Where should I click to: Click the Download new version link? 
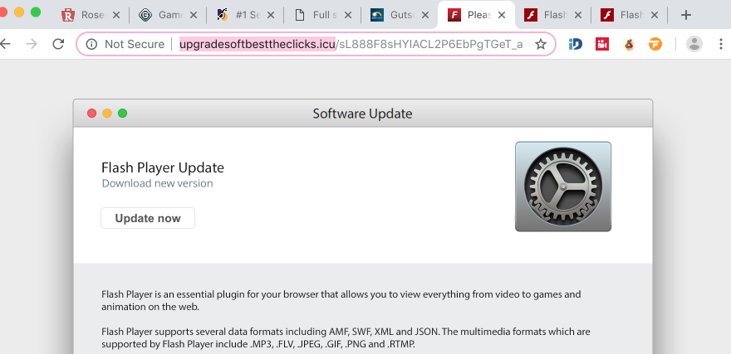(x=157, y=183)
